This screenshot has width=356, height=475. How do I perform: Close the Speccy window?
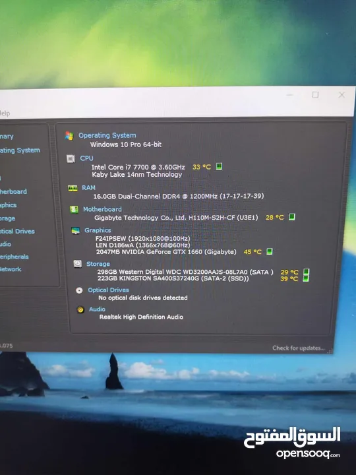341,95
